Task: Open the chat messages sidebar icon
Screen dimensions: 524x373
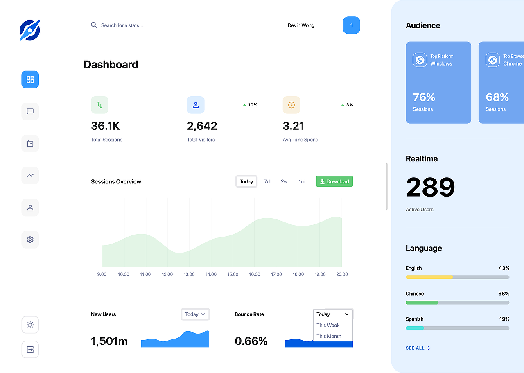Action: pyautogui.click(x=30, y=111)
